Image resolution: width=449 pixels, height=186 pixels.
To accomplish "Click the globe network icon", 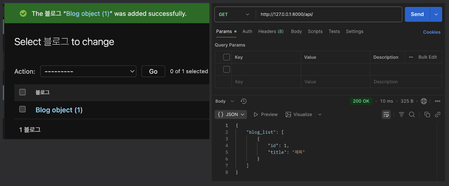I will coord(424,101).
